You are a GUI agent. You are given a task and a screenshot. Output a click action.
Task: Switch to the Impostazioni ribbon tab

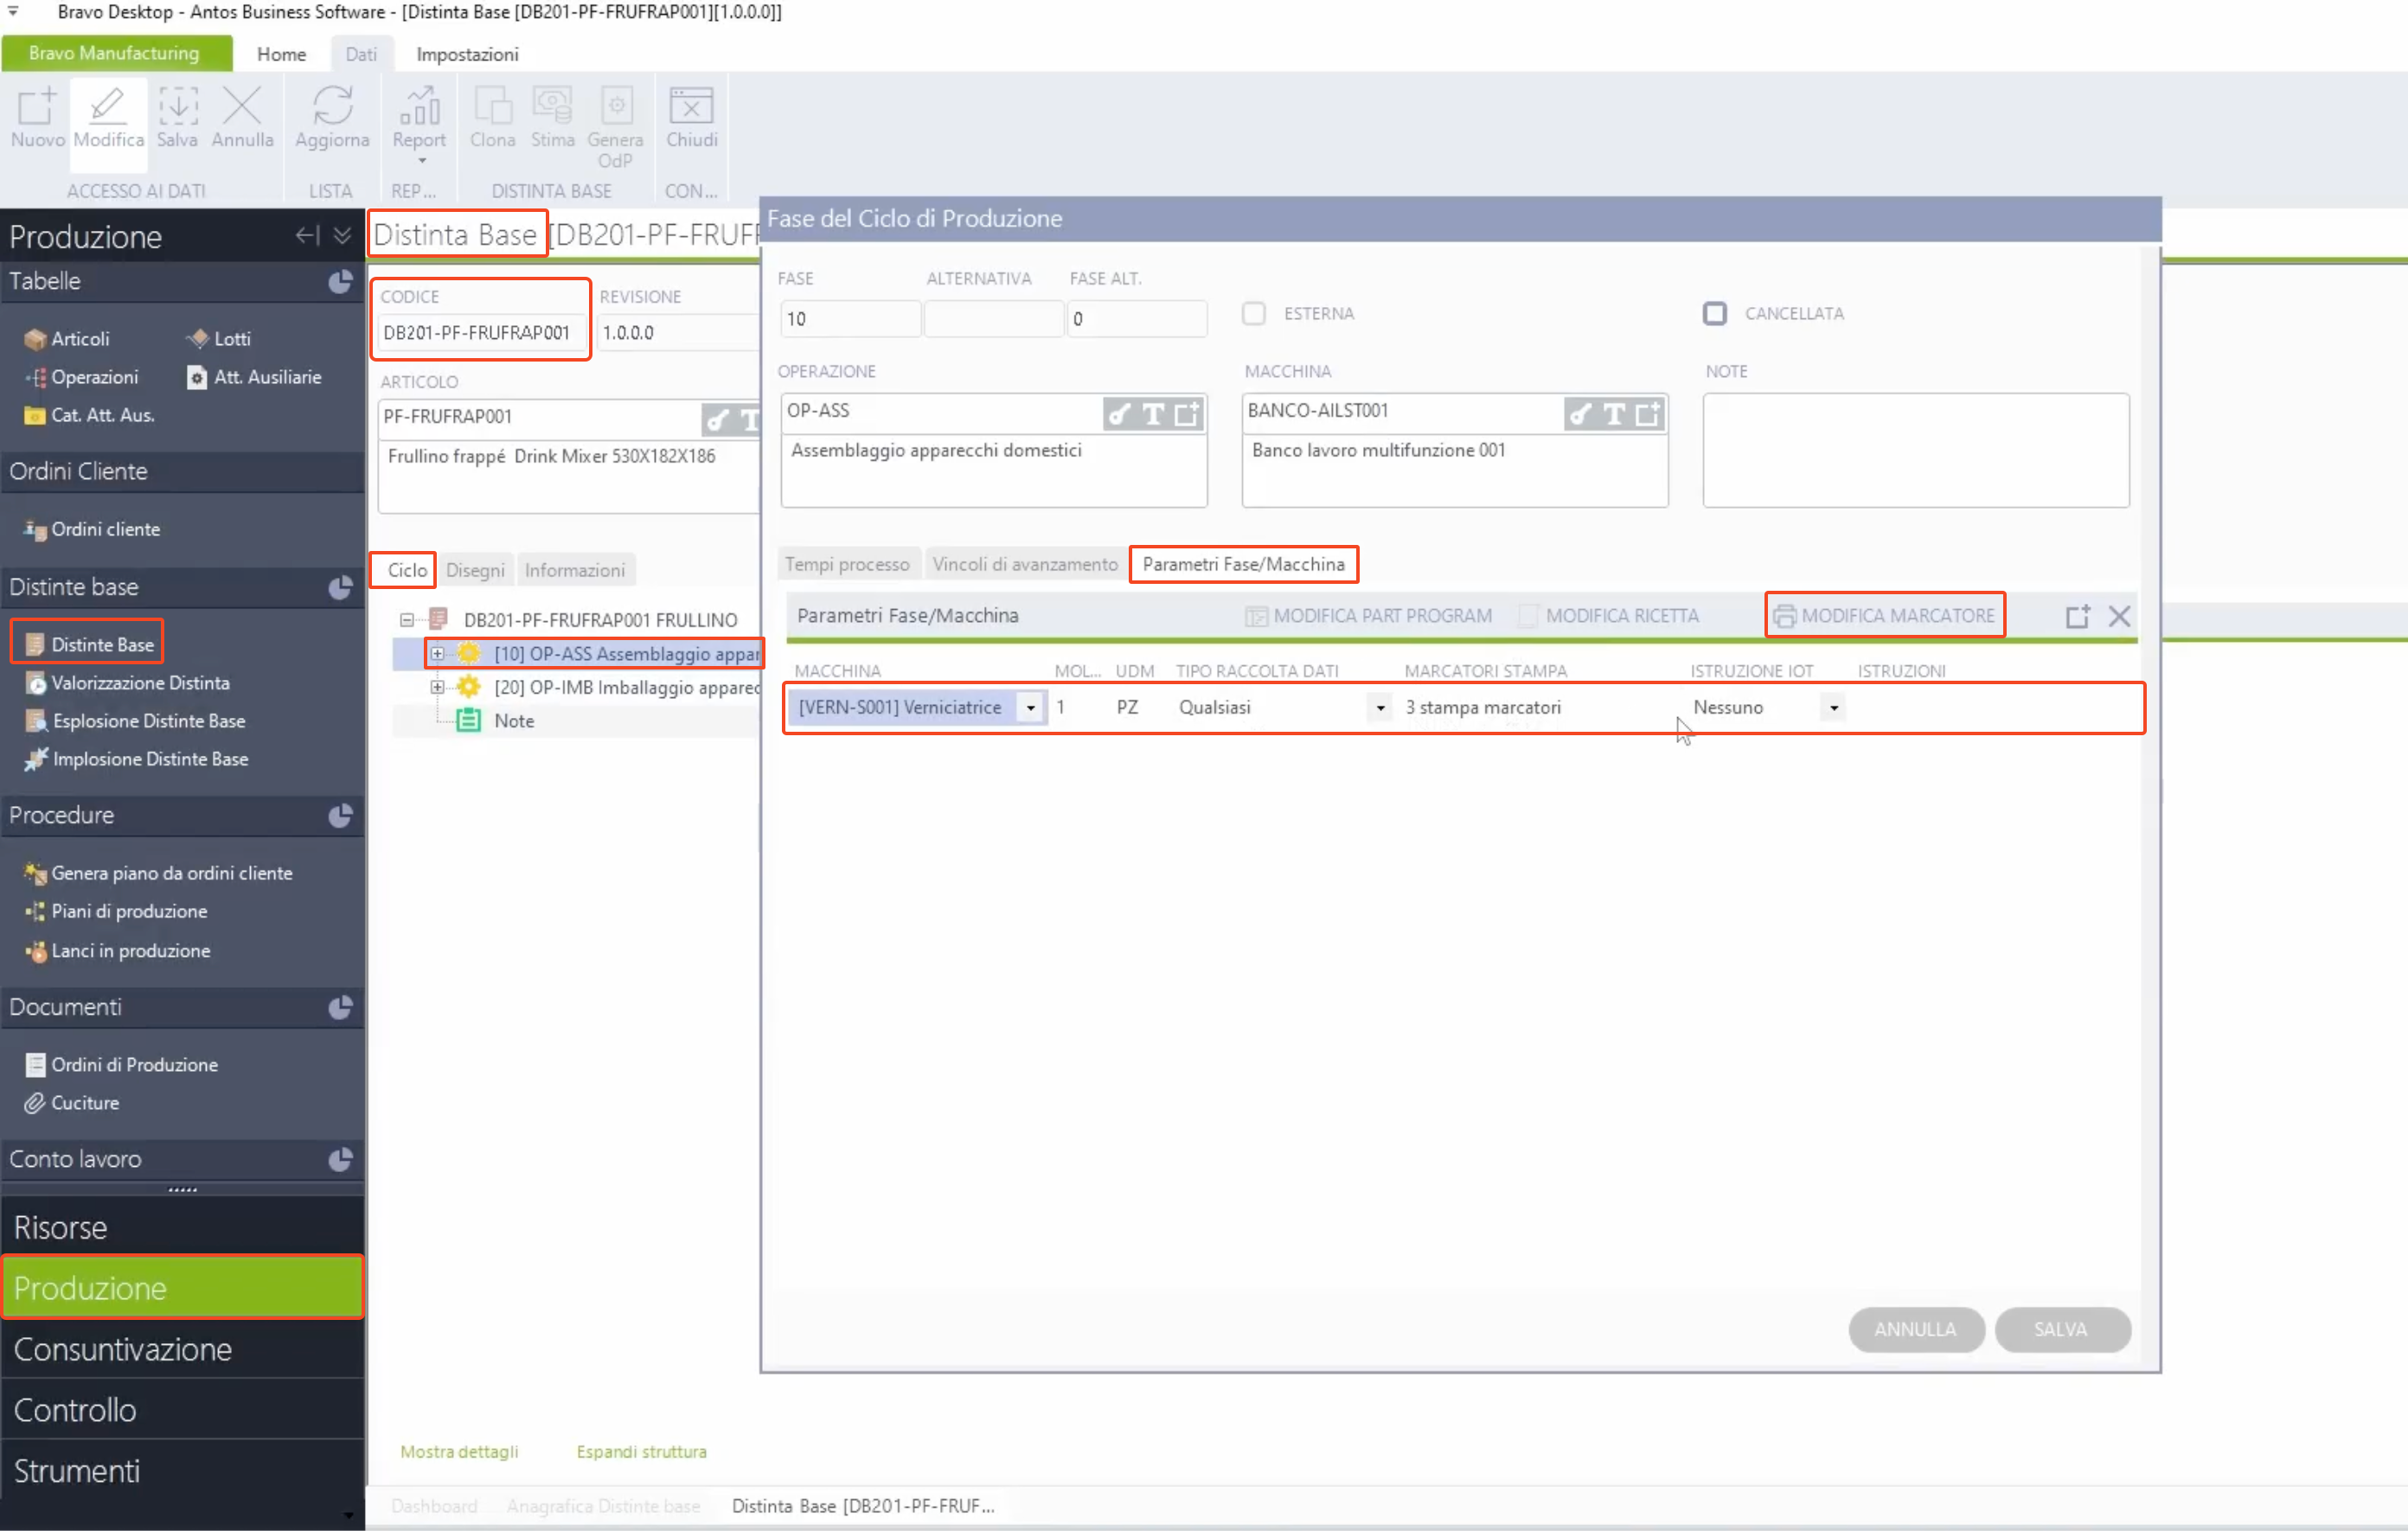[x=467, y=54]
